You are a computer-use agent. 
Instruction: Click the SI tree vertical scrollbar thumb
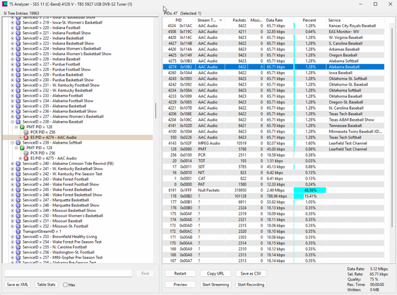click(x=156, y=110)
